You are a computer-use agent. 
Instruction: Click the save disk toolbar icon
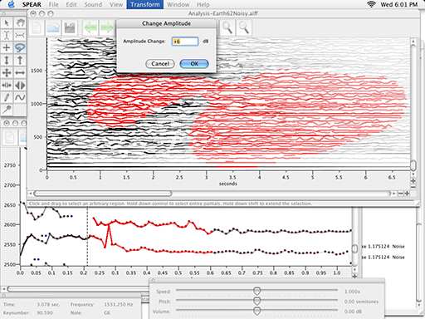70,27
